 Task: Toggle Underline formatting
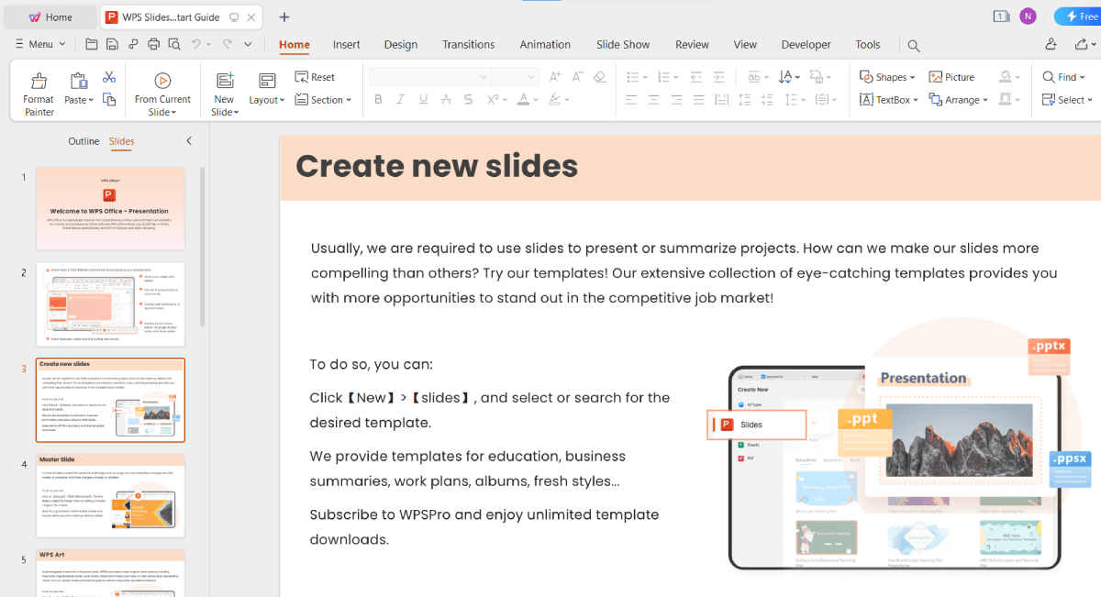click(423, 100)
